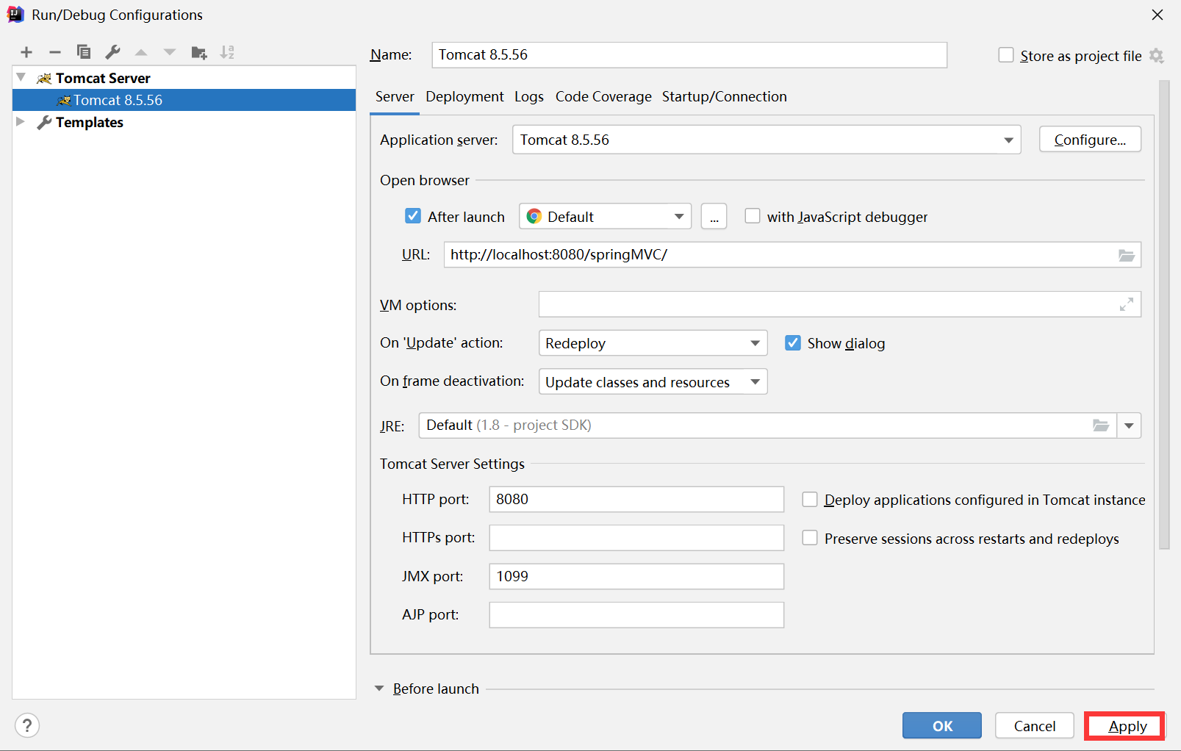Create new folder with folder-plus icon

[x=199, y=52]
